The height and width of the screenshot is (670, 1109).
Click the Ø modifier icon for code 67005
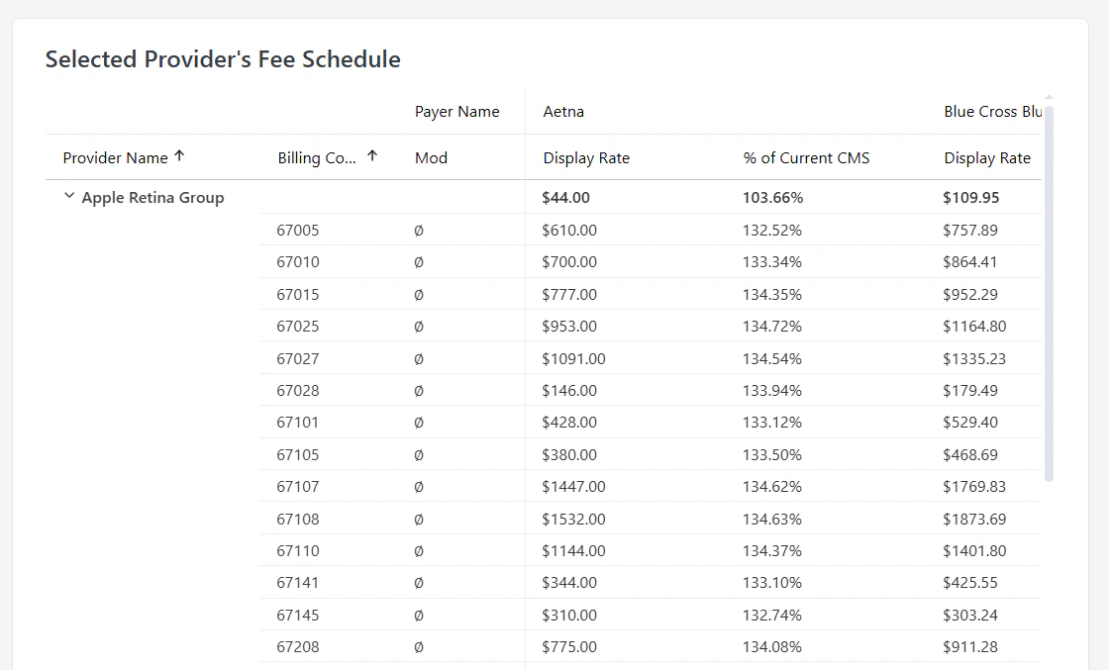[417, 230]
